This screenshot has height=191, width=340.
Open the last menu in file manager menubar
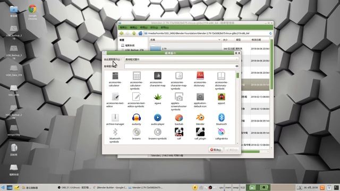[164, 28]
